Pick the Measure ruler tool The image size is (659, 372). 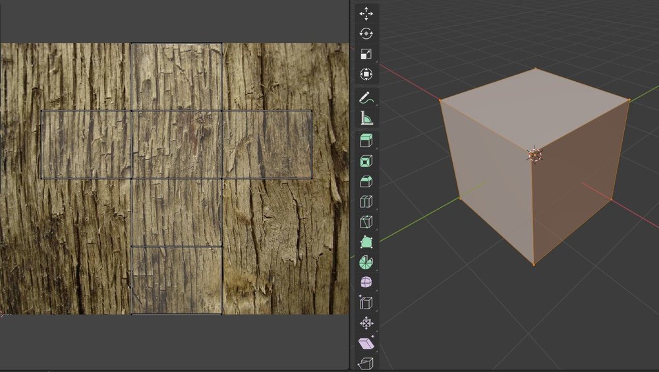tap(366, 119)
